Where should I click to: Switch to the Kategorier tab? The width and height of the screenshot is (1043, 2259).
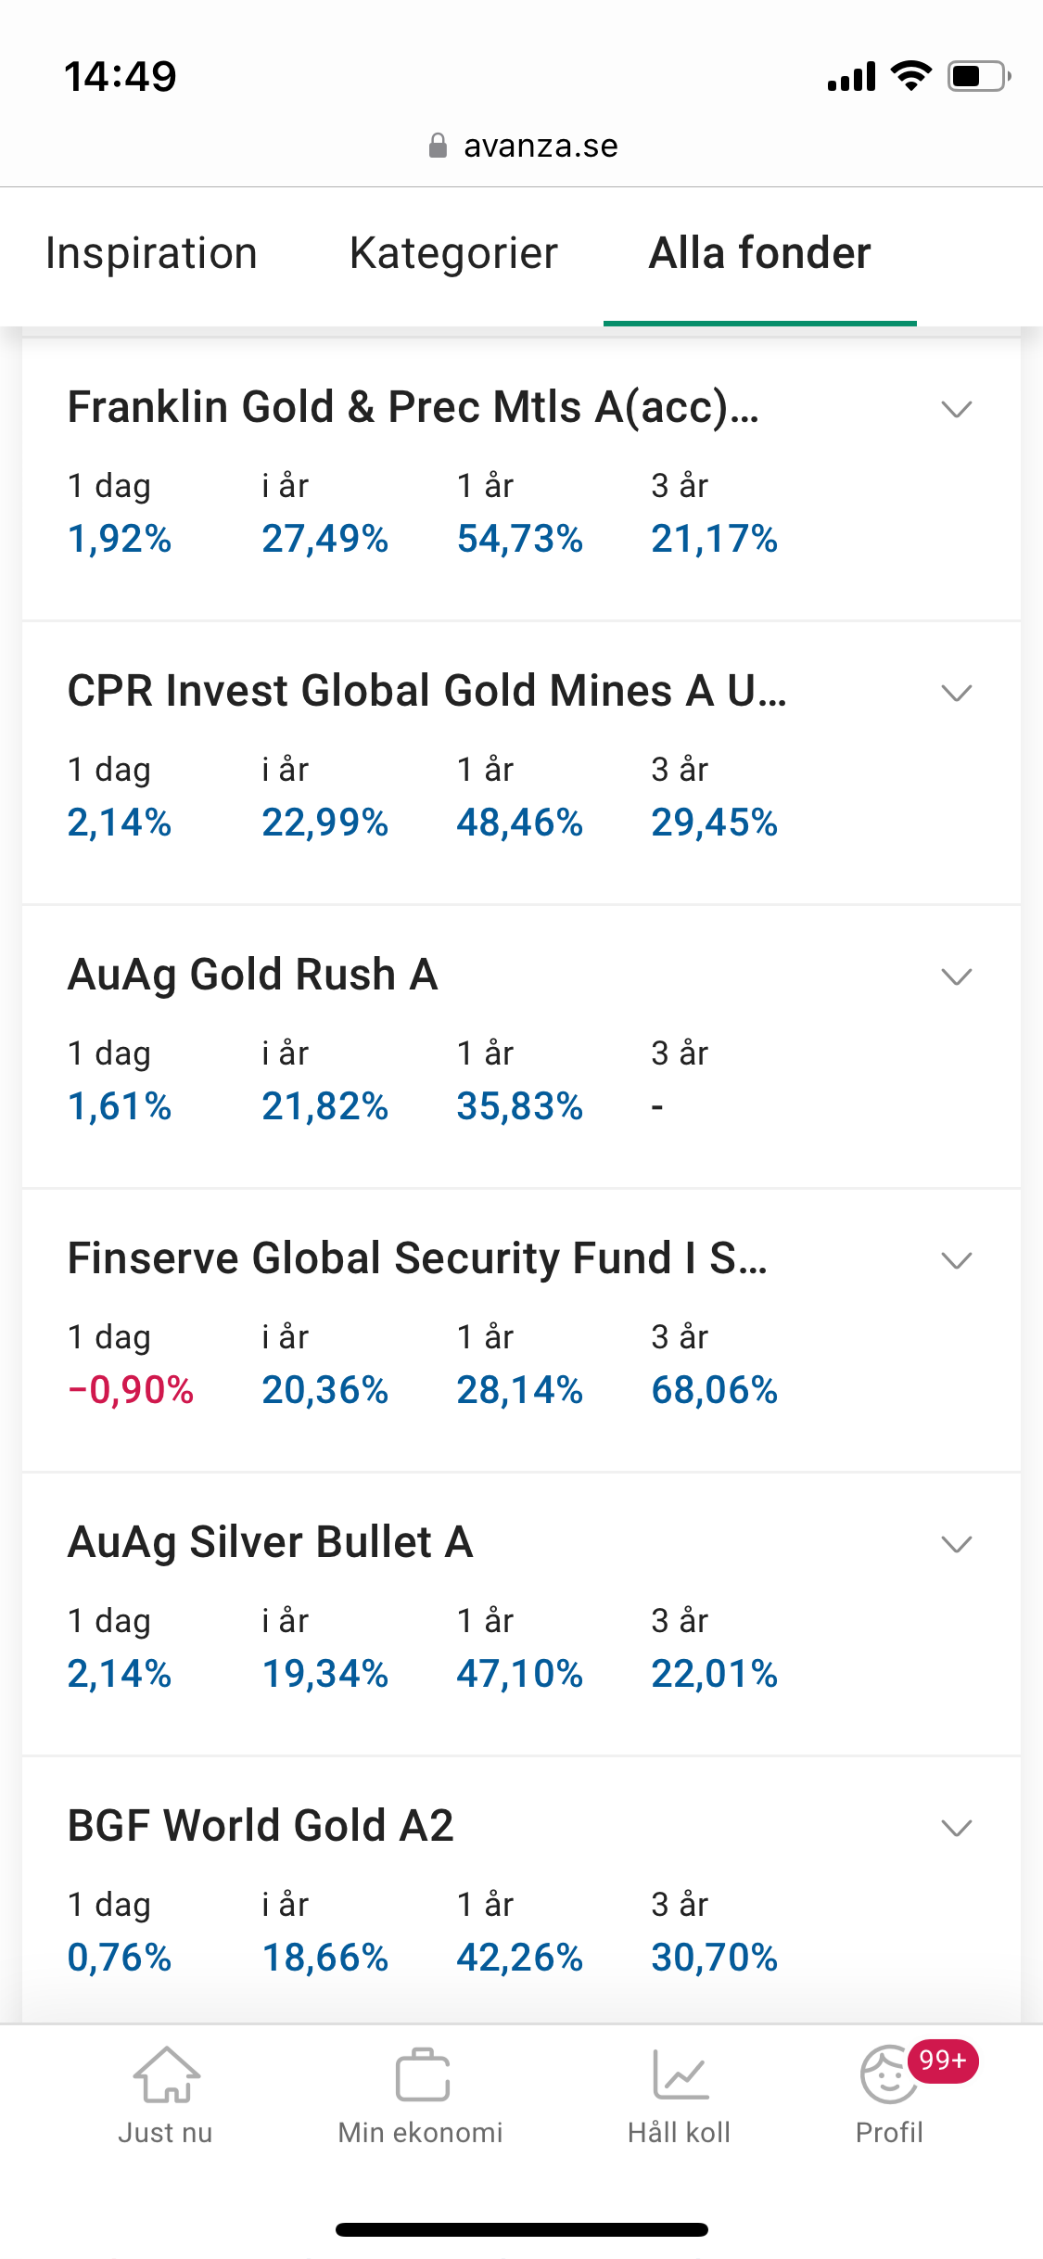(453, 253)
